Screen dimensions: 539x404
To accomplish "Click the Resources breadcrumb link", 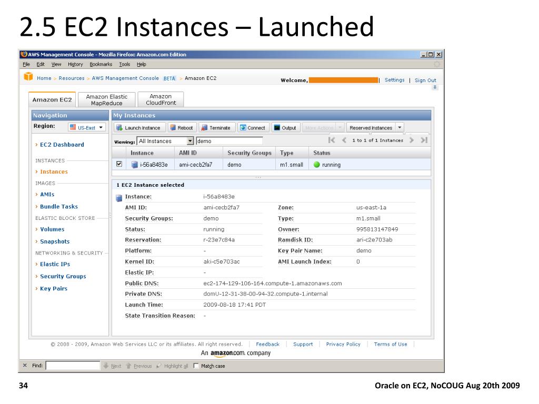I will pos(72,78).
